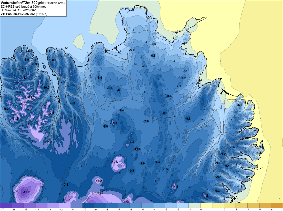Click the -11.3 temperature label
The height and width of the screenshot is (211, 283).
point(130,142)
